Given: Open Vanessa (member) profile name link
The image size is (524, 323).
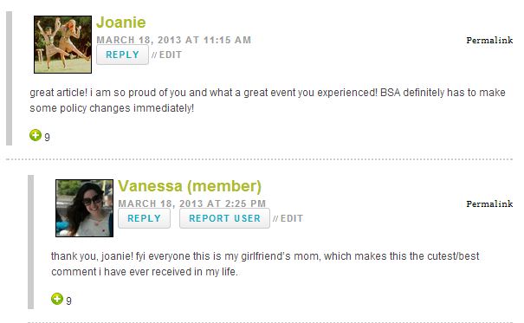Looking at the screenshot, I should (x=190, y=186).
